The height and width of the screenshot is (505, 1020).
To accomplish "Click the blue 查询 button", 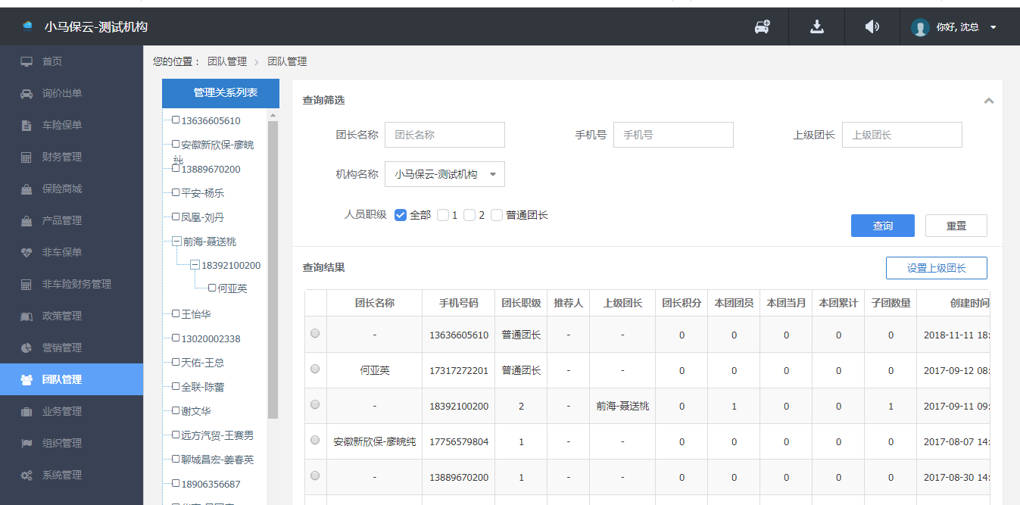I will (x=882, y=226).
